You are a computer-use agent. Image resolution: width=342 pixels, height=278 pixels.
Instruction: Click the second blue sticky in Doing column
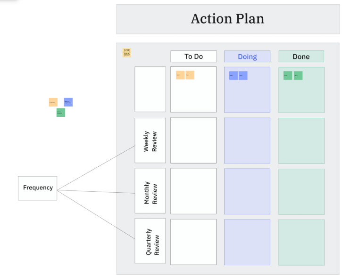click(243, 75)
